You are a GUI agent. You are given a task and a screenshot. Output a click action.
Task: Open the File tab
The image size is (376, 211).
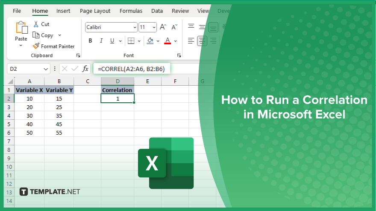point(17,11)
